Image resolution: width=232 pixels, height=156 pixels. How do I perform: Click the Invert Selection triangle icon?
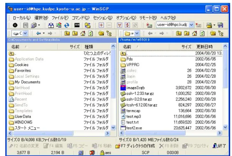[120, 25]
